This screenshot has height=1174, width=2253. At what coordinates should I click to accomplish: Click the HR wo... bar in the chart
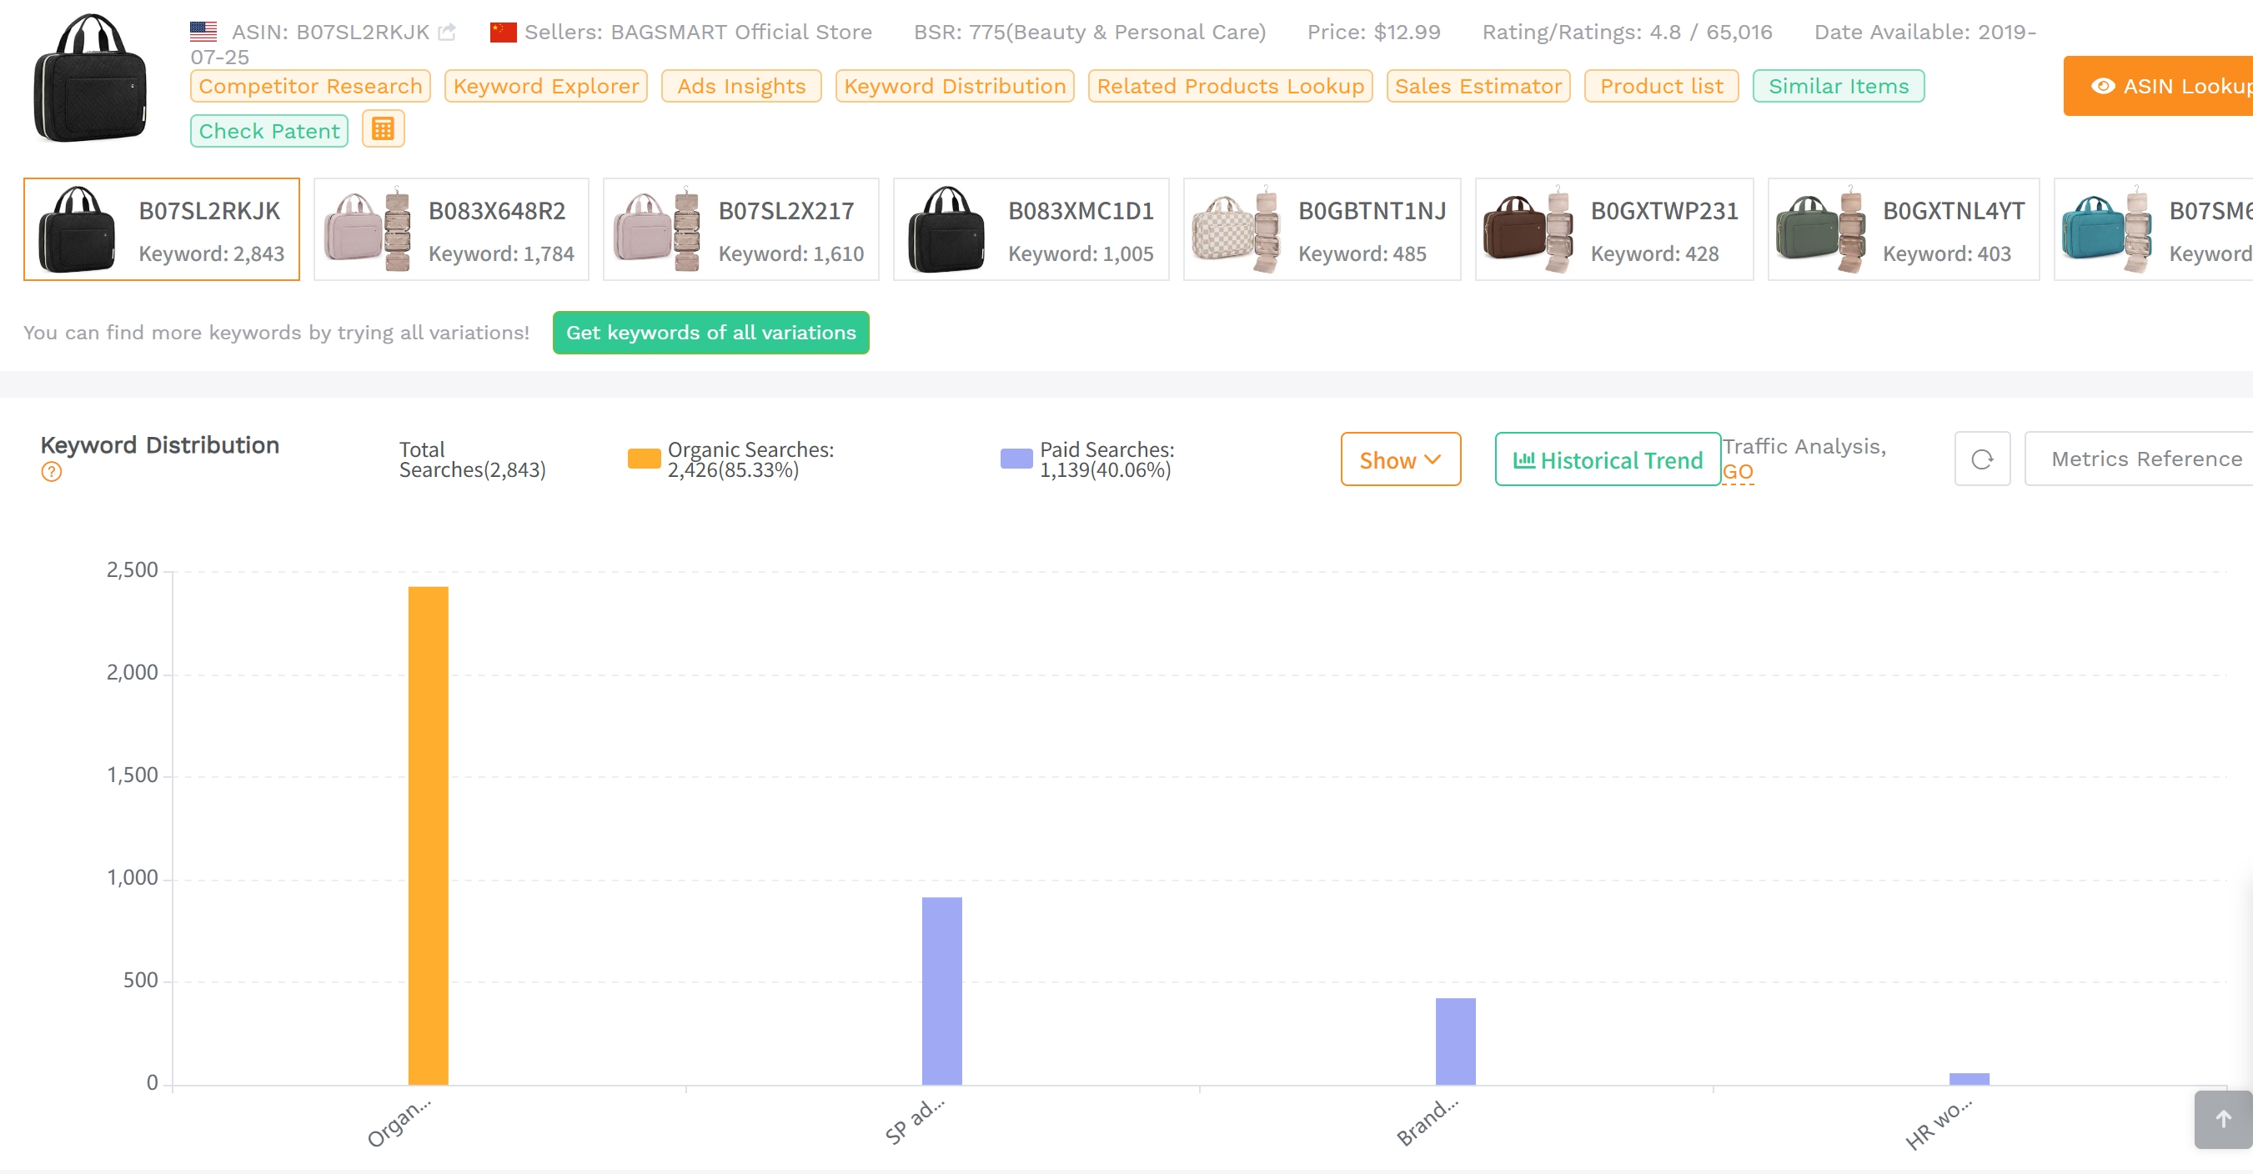click(1968, 1079)
